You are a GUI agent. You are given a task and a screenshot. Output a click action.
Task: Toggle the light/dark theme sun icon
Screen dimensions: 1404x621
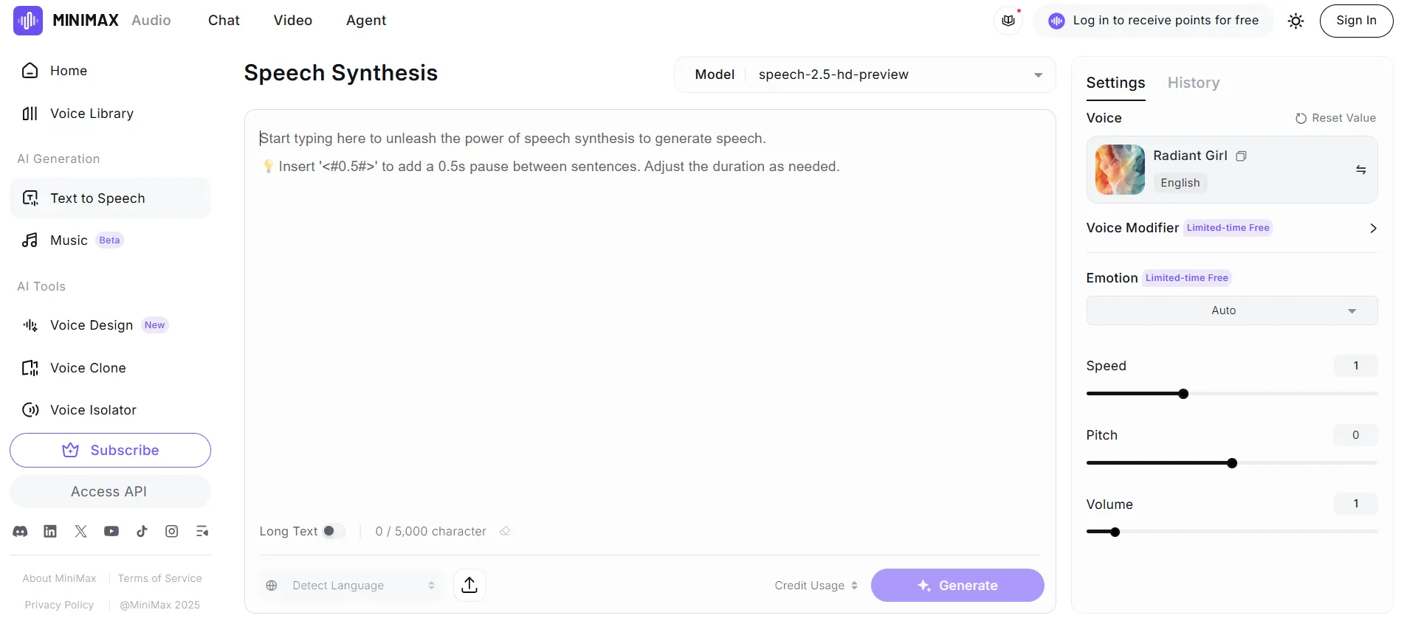1295,21
